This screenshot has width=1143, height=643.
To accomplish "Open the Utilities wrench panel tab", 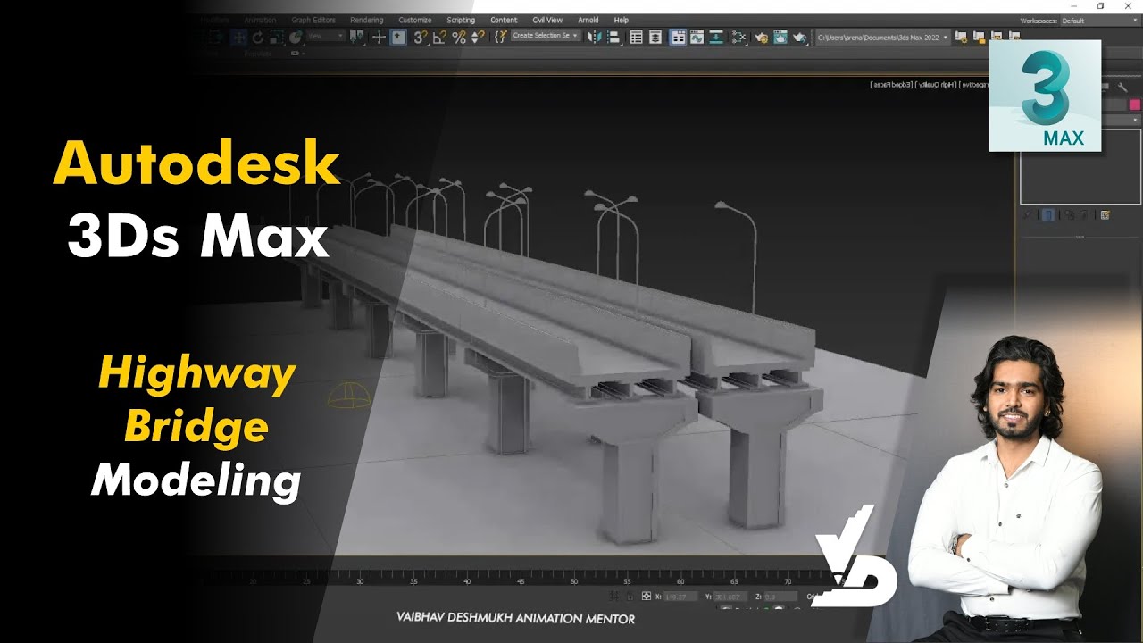I will [1122, 88].
